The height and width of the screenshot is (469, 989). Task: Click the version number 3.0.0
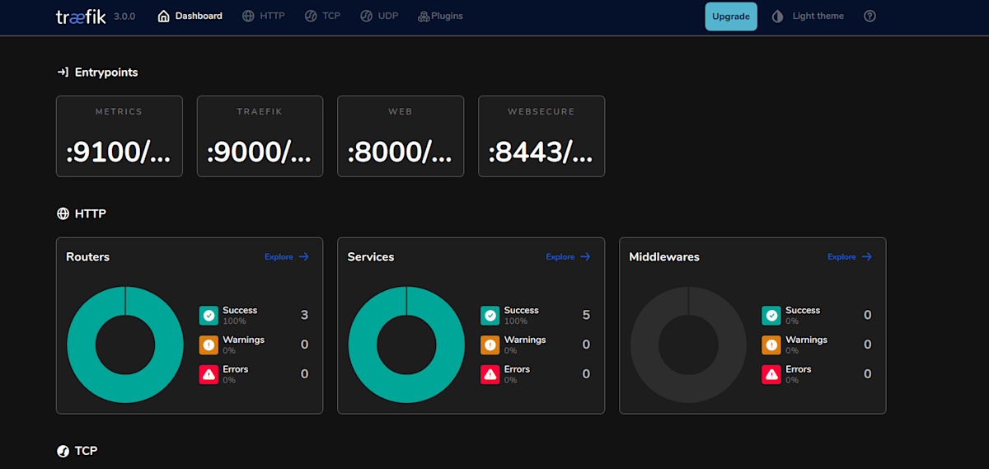124,16
